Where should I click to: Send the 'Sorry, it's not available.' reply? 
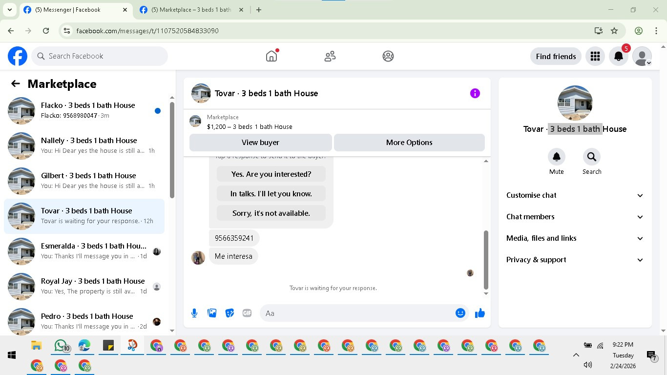(271, 213)
